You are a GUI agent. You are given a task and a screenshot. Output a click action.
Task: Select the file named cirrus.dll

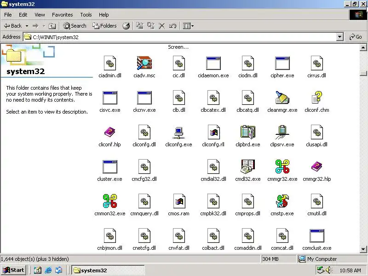tap(316, 67)
